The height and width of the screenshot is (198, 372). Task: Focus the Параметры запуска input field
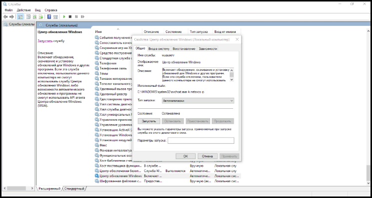201,141
